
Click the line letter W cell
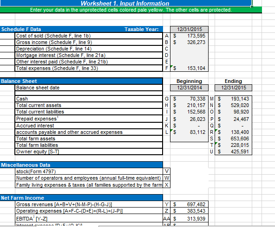[x=167, y=178]
